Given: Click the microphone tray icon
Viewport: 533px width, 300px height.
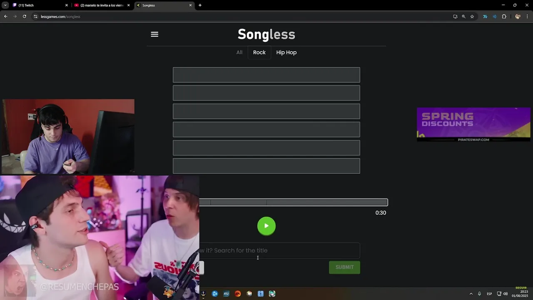Looking at the screenshot, I should 479,294.
